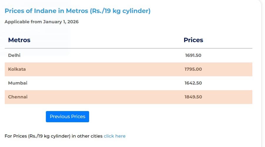
Task: Click Delhi's price 1691.50
Action: [193, 55]
